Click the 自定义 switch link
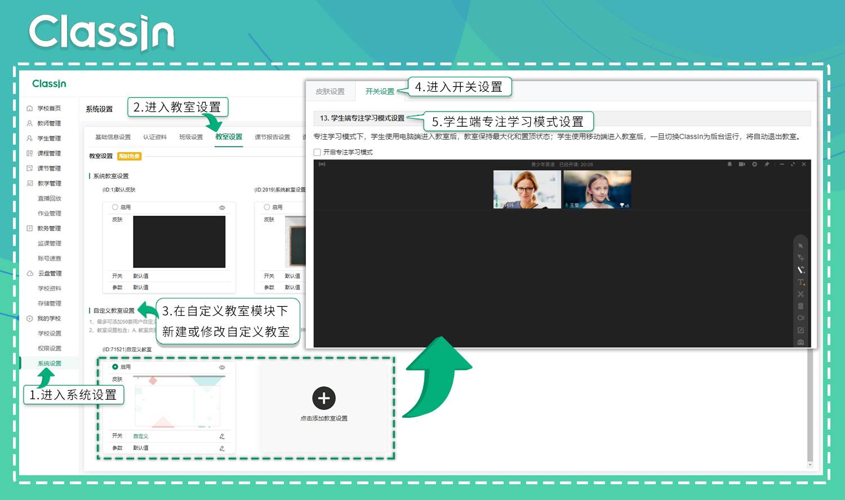 pyautogui.click(x=141, y=436)
